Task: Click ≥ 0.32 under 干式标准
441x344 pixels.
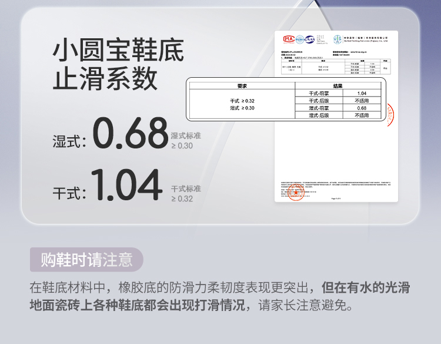Action: point(182,199)
